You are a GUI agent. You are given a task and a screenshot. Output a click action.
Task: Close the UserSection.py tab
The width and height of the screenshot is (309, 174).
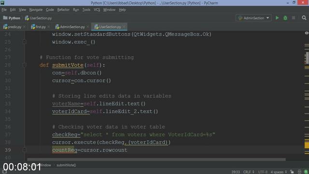[x=124, y=27]
